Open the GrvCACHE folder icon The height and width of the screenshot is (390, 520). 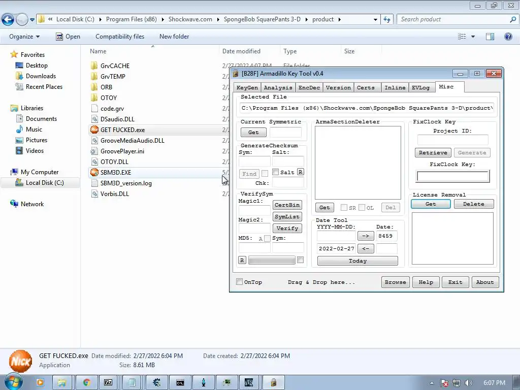pyautogui.click(x=94, y=66)
